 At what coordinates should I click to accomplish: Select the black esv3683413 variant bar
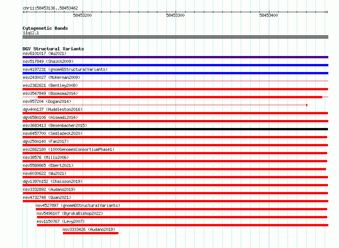(175, 129)
